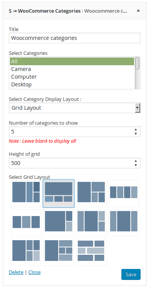
Task: Select 'Computer' in the categories list
Action: click(72, 77)
